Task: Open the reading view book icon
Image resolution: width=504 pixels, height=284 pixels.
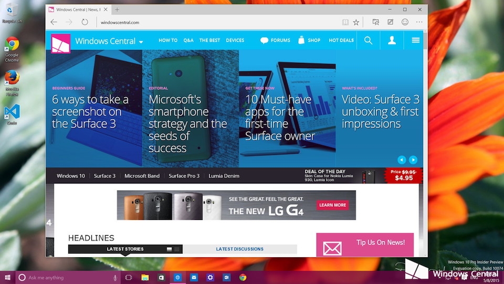Action: click(345, 22)
